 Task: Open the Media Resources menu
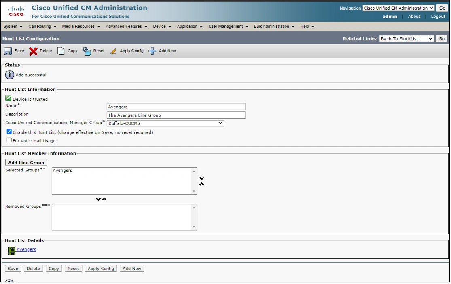tap(81, 26)
